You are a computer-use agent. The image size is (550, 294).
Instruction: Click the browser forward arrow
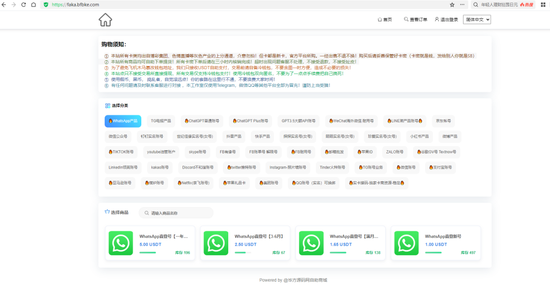13,4
